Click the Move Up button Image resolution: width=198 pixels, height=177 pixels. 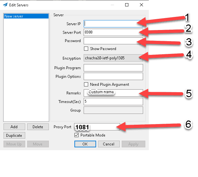click(x=14, y=144)
